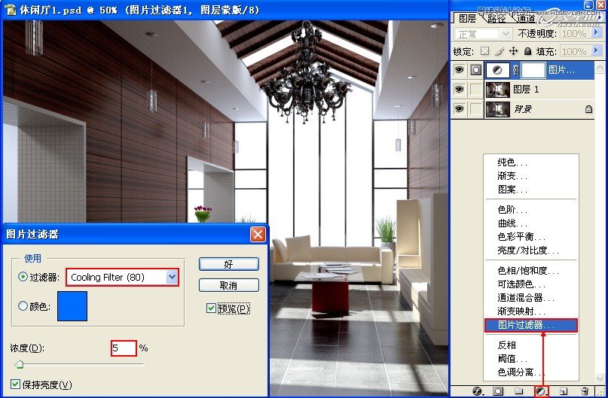
Task: Open the Cooling Filter (80) dropdown
Action: tap(173, 277)
